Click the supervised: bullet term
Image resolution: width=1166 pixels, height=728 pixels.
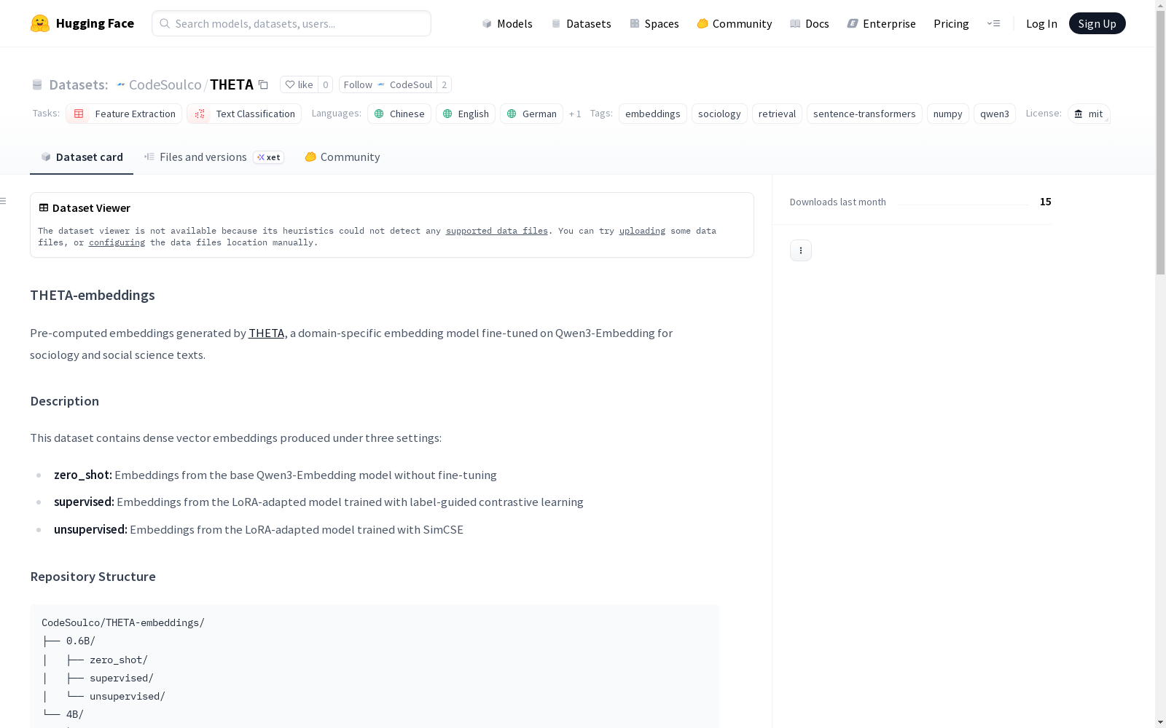click(84, 502)
